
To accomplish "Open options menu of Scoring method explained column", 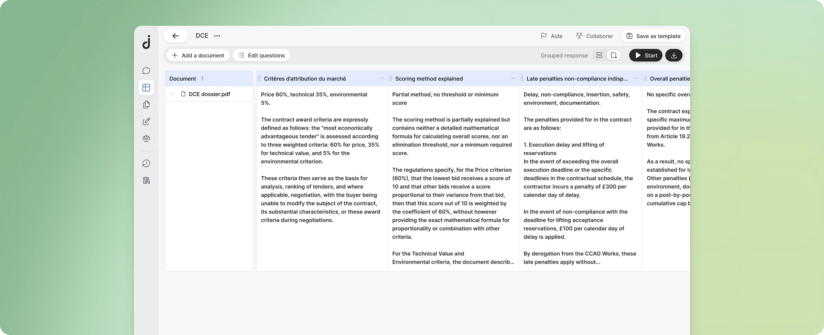I will point(513,79).
